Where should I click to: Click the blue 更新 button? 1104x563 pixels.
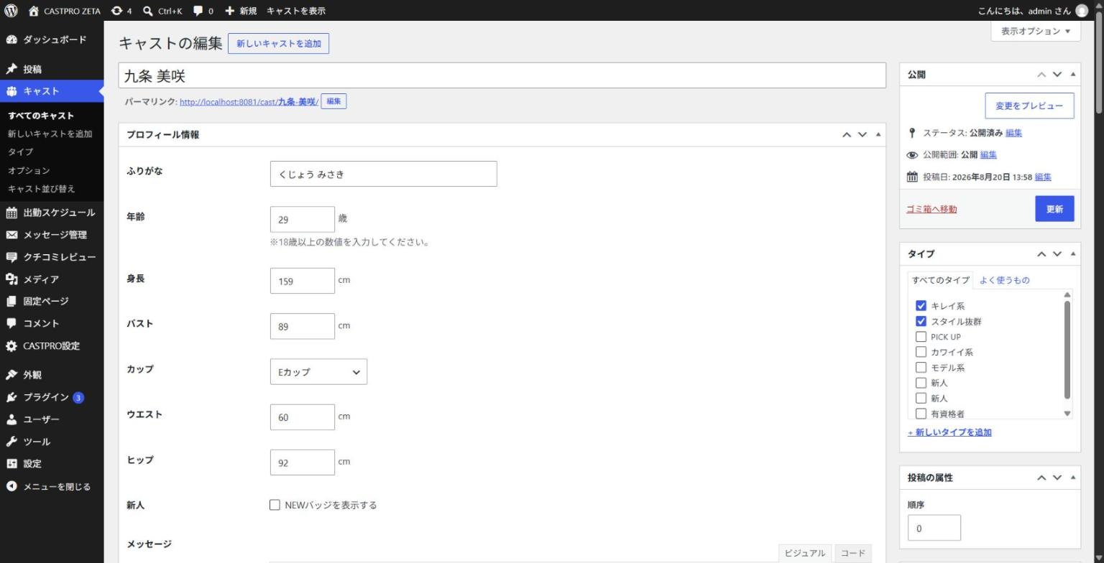tap(1054, 209)
